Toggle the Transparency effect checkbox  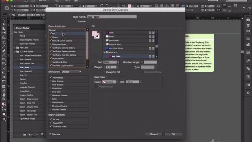click(x=51, y=77)
